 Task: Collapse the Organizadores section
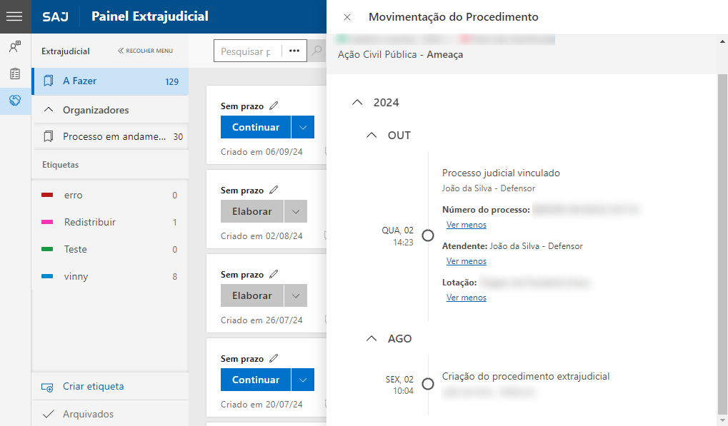pyautogui.click(x=49, y=110)
